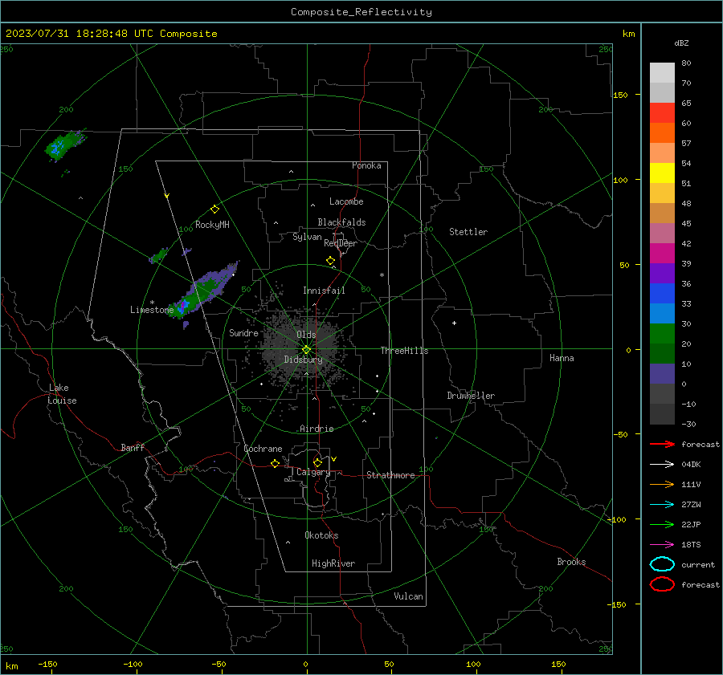
Task: Pick the green 22JP arrow in legend
Action: (x=662, y=524)
